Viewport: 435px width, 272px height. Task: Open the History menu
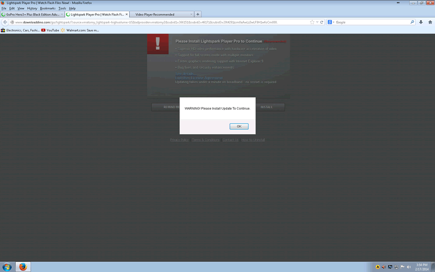[x=32, y=8]
